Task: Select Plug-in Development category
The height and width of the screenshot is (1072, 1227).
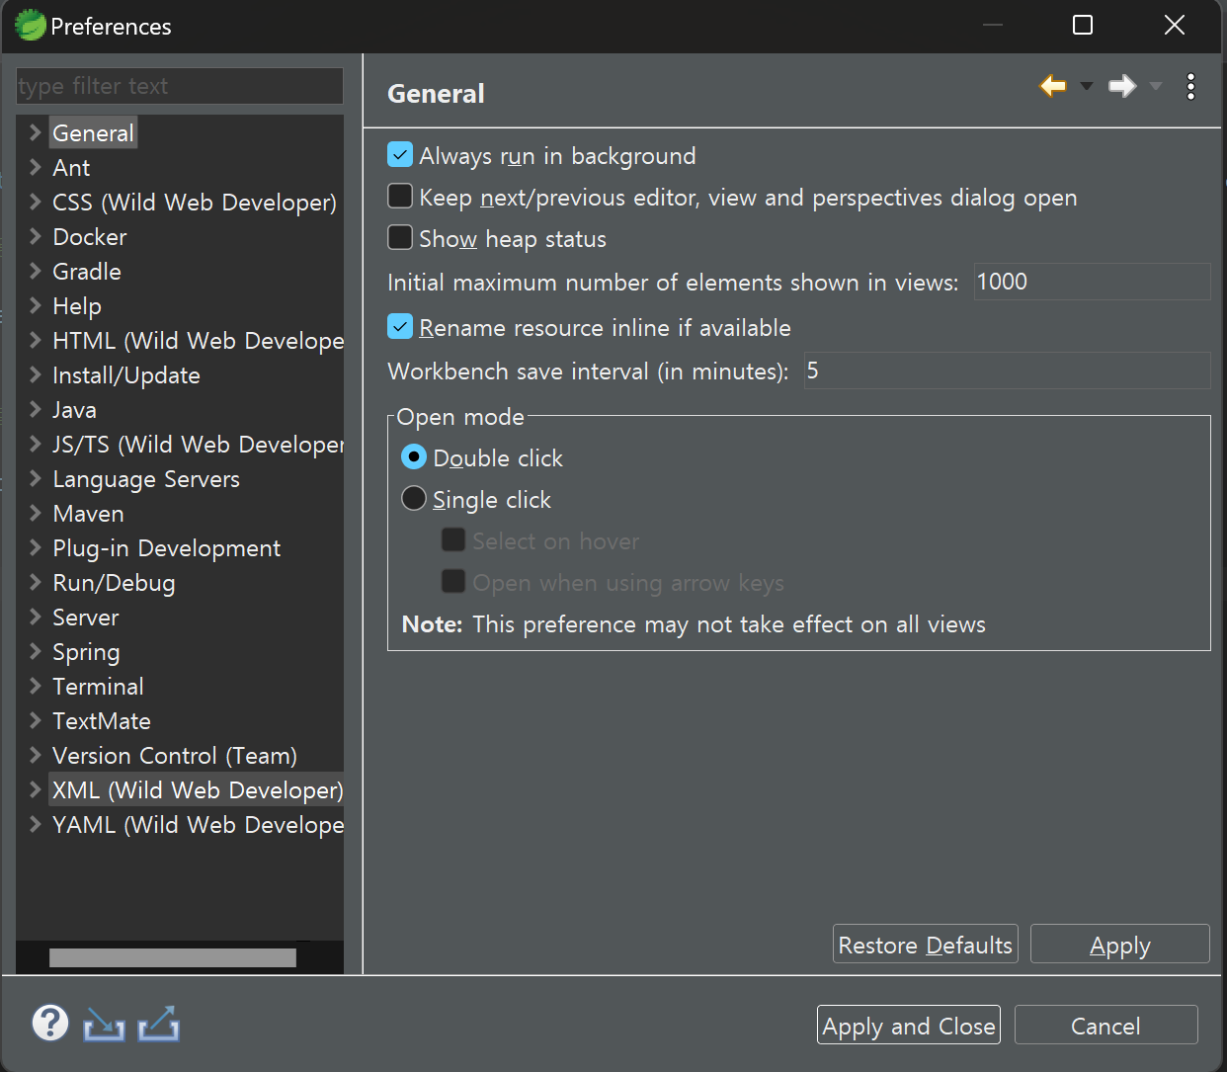Action: 166,548
